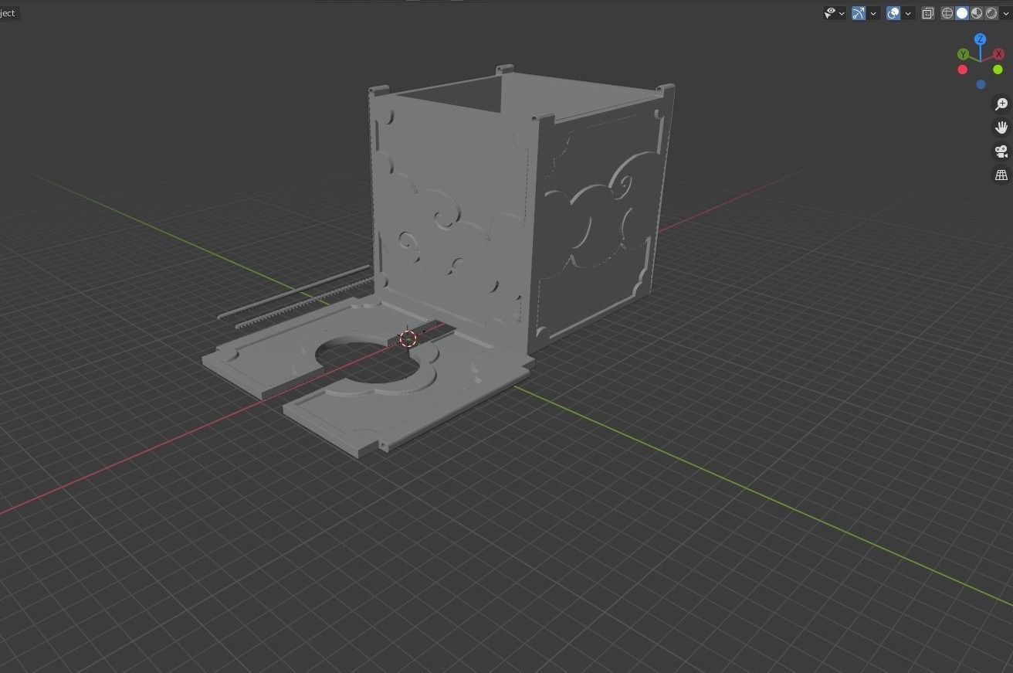
Task: Click the Zoom magnifier viewport button
Action: coord(1001,104)
